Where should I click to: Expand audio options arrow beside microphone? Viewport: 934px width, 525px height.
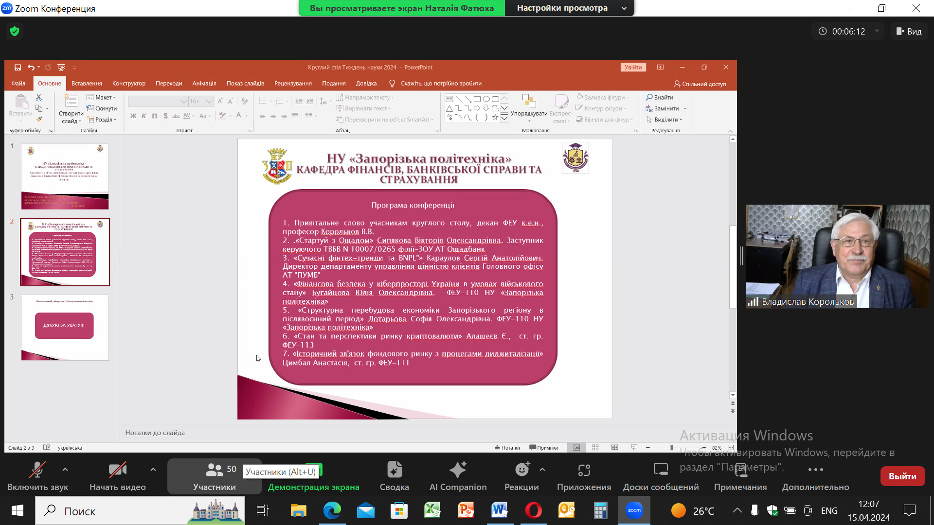coord(65,470)
